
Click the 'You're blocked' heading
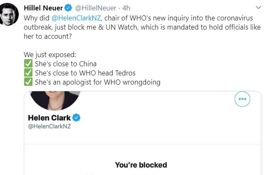point(141,165)
